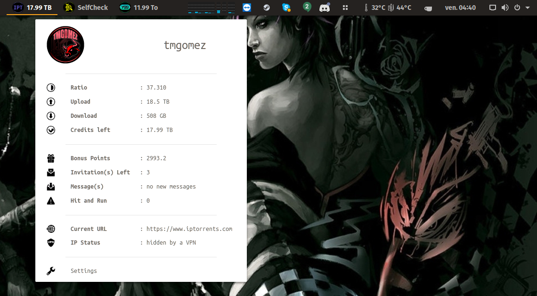Click Hit and Run value 0
This screenshot has height=296, width=537.
click(x=148, y=201)
